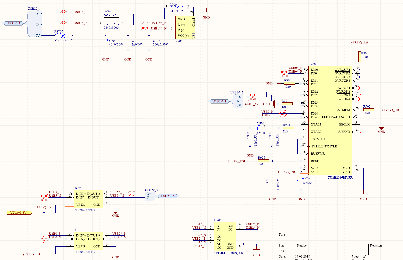Click the Revision field in title block
The width and height of the screenshot is (403, 260).
[x=385, y=249]
